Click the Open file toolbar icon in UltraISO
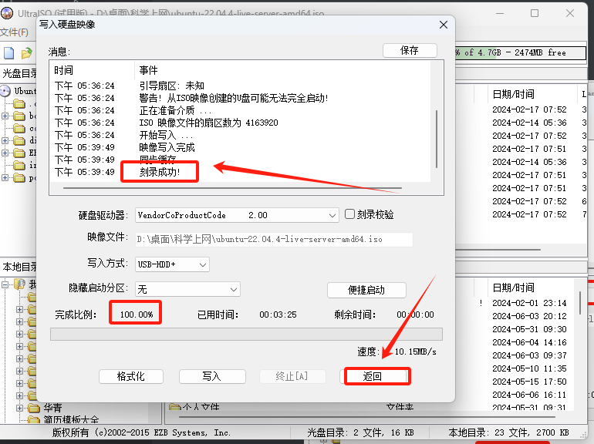 [x=26, y=53]
